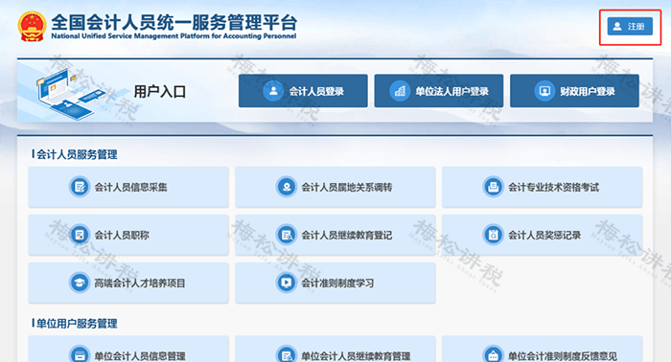The width and height of the screenshot is (671, 362).
Task: Select the 会计人员服务管理 section heading
Action: click(x=77, y=154)
